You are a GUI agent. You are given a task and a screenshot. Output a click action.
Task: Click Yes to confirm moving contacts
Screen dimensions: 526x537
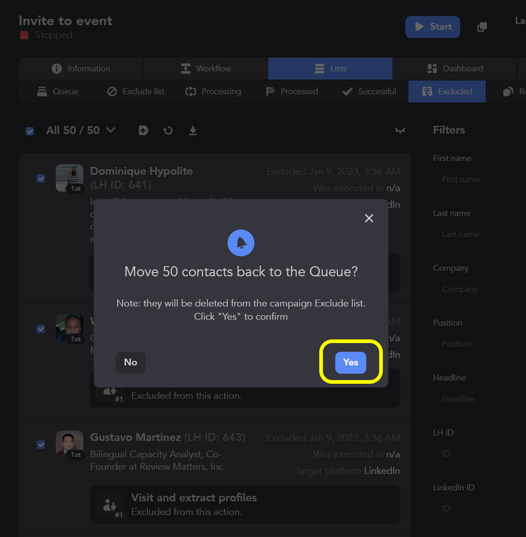coord(350,362)
